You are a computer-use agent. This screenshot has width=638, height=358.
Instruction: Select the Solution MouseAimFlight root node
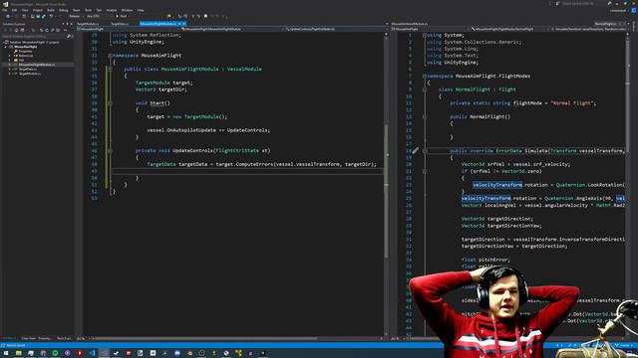[x=35, y=42]
